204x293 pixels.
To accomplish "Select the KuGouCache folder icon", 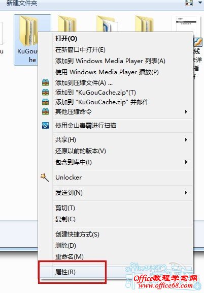I will (28, 31).
